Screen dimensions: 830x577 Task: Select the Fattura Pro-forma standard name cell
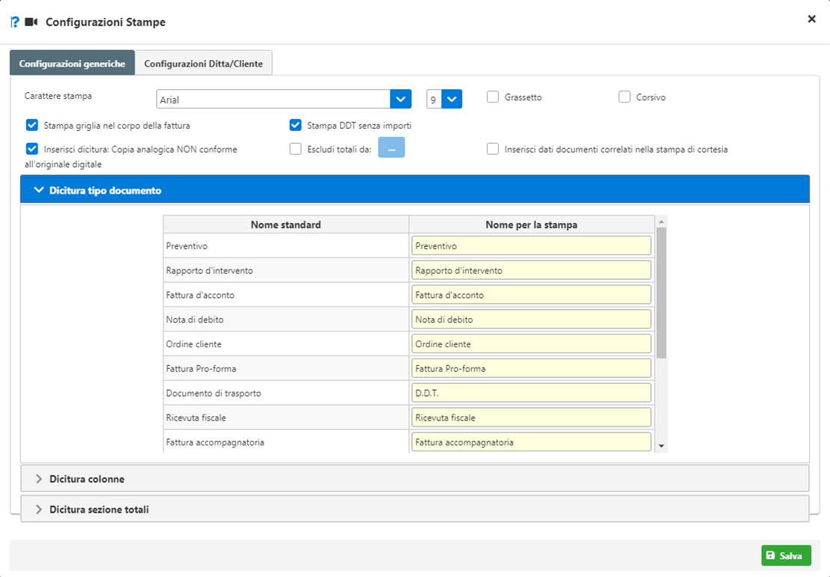[286, 369]
